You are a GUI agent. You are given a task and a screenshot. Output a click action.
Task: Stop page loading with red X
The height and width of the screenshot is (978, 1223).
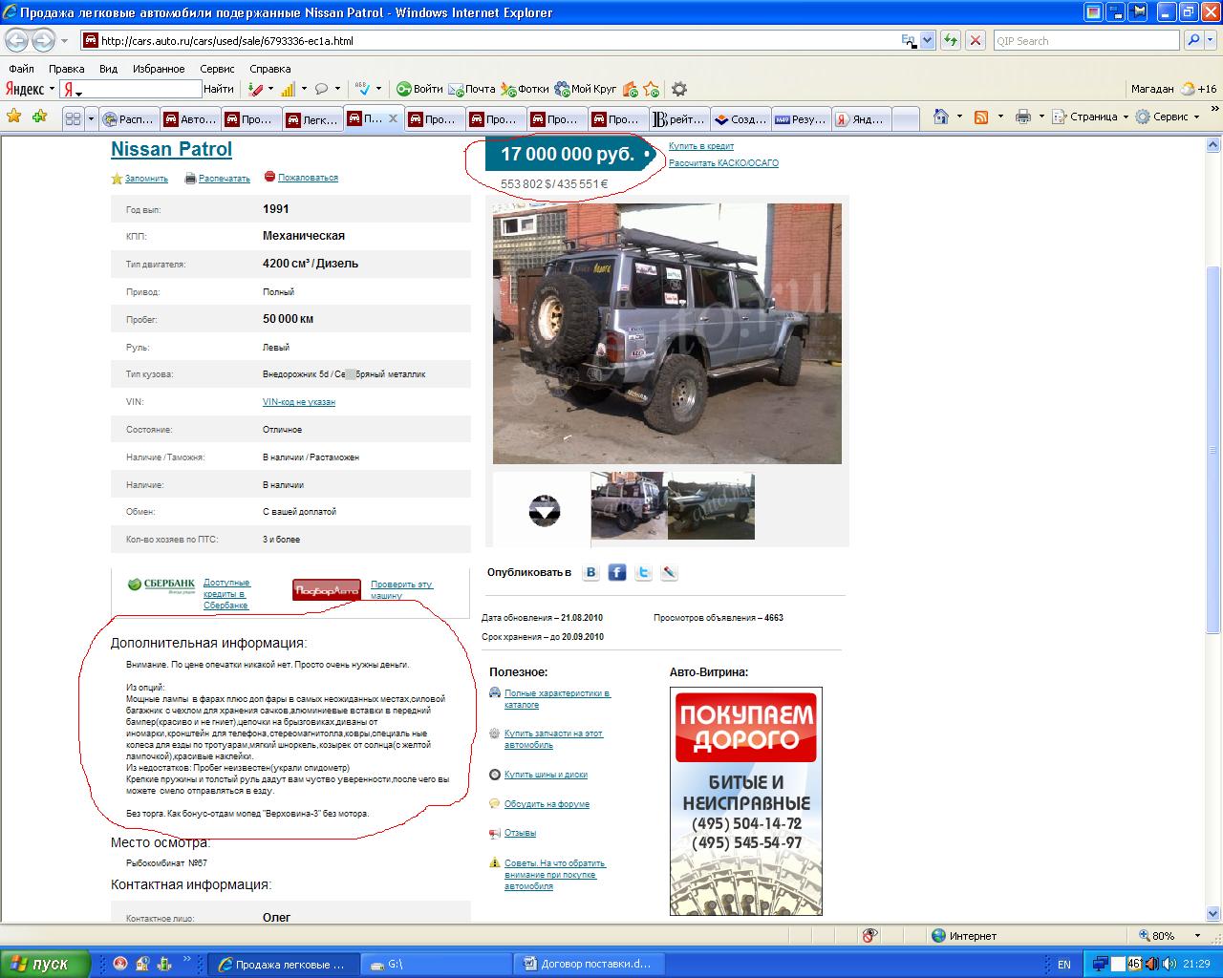[975, 41]
